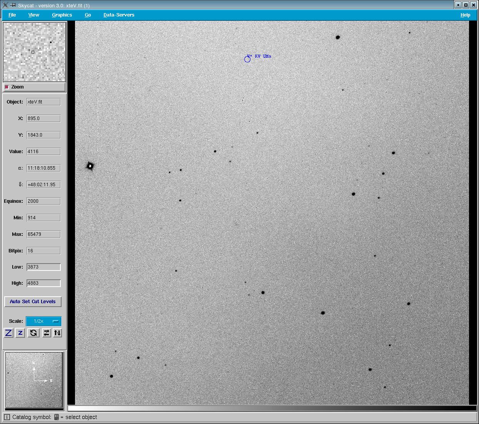Click the pan window thumbnail with the N/E compass
Viewport: 479px width, 424px height.
click(x=34, y=380)
